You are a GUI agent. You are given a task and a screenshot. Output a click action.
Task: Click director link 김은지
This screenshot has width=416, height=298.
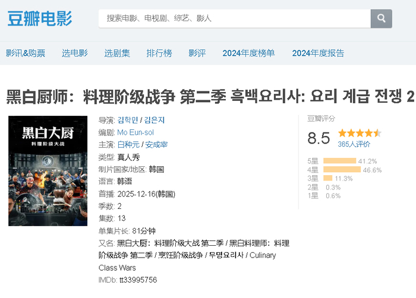[x=153, y=120]
